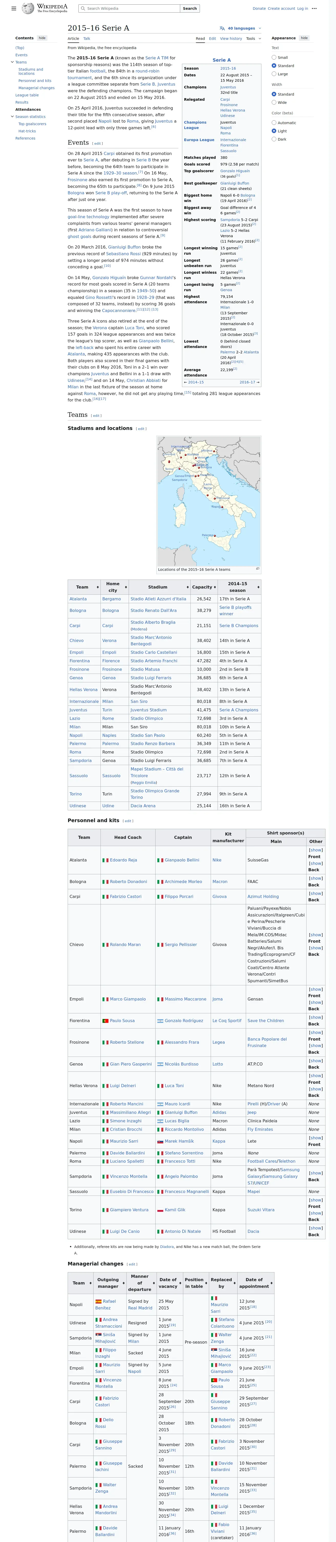The height and width of the screenshot is (1542, 336).
Task: Open the Edit tab
Action: coord(212,38)
